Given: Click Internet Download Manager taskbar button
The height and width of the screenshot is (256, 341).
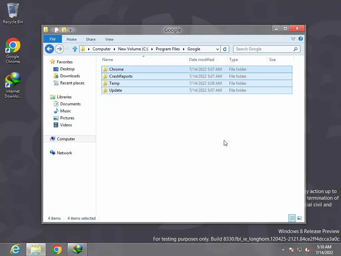Looking at the screenshot, I should [x=77, y=249].
